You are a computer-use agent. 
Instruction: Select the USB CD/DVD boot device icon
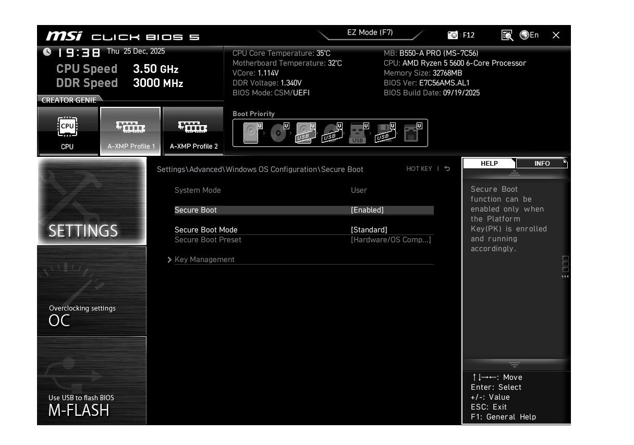click(x=332, y=133)
